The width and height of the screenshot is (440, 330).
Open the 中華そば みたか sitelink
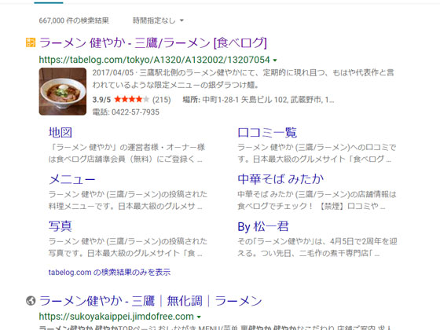pos(280,179)
